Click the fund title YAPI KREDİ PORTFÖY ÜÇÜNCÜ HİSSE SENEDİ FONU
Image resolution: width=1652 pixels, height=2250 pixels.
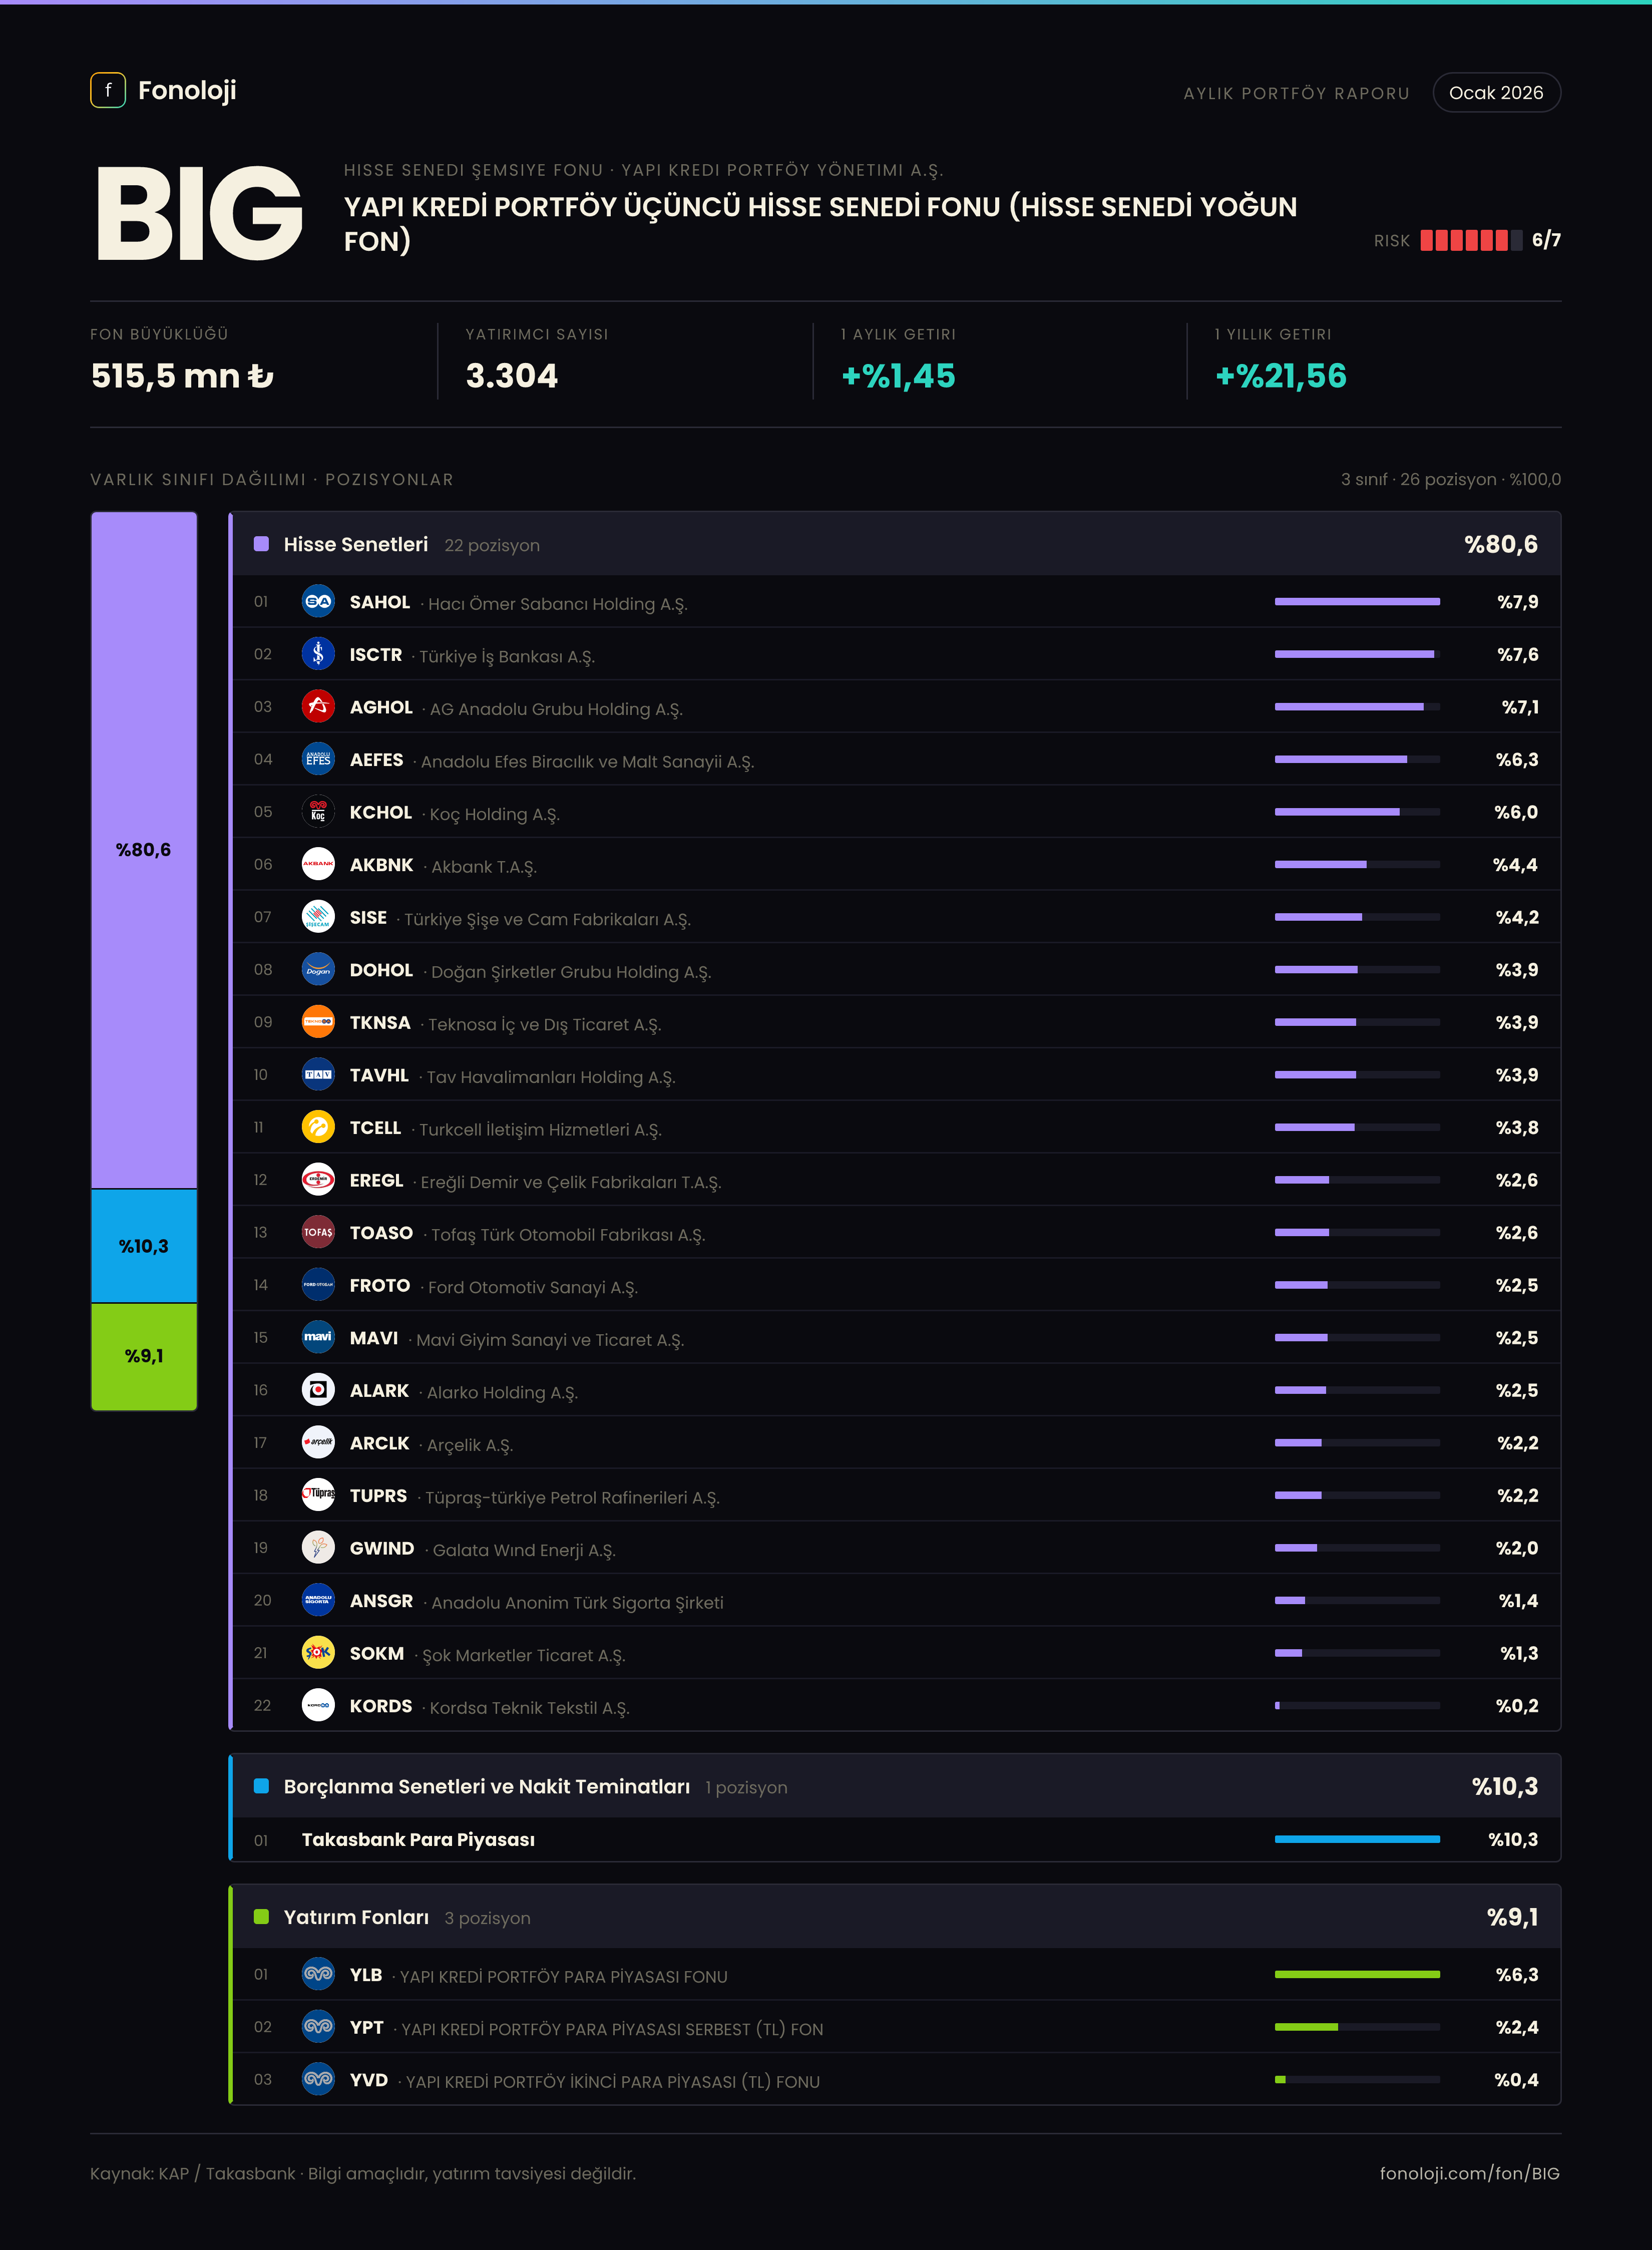click(x=820, y=223)
